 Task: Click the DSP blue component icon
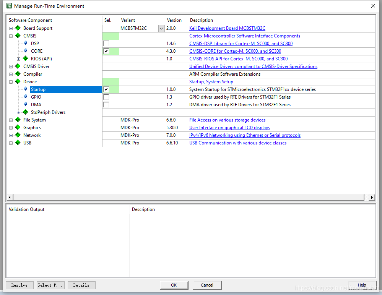[26, 43]
